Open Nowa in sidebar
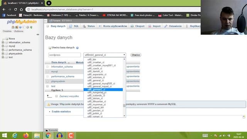Screen dimensions: 247x139 point(12,39)
